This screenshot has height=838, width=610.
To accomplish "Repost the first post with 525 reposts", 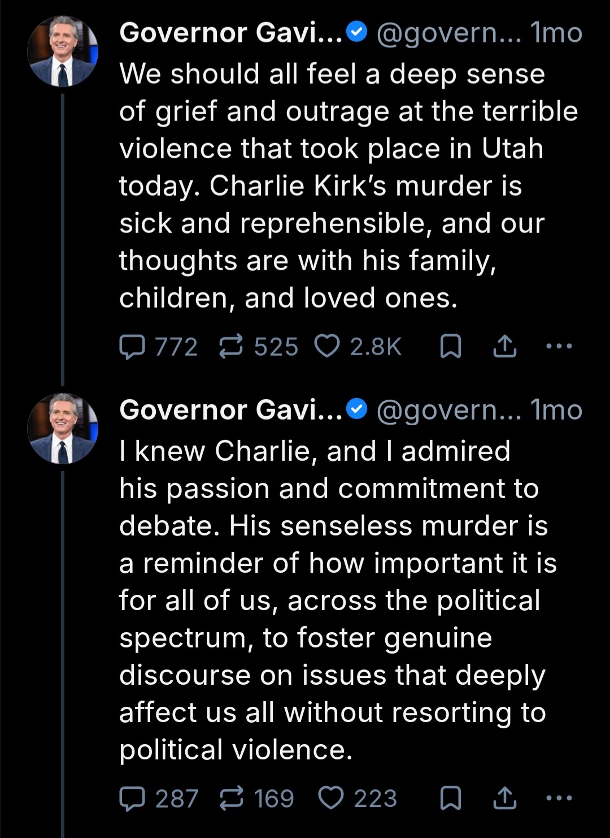I will click(231, 347).
